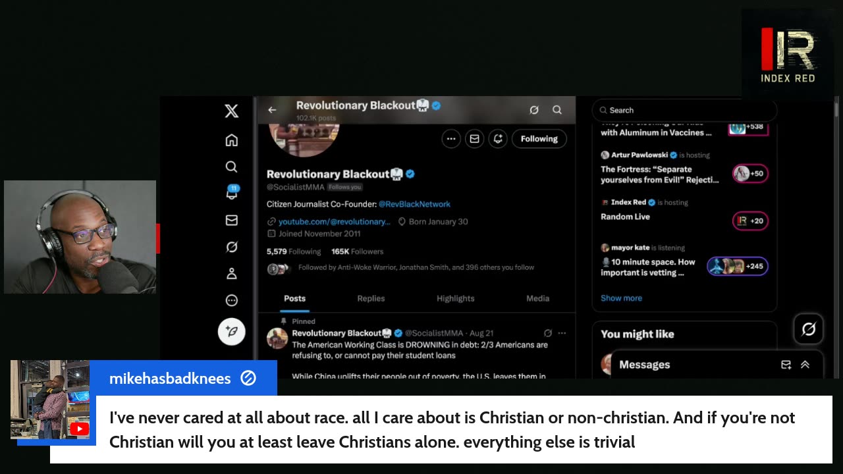Toggle post notifications bell for profile

point(498,139)
